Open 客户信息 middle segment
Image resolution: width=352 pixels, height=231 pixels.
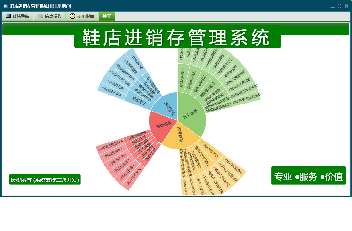coord(151,154)
